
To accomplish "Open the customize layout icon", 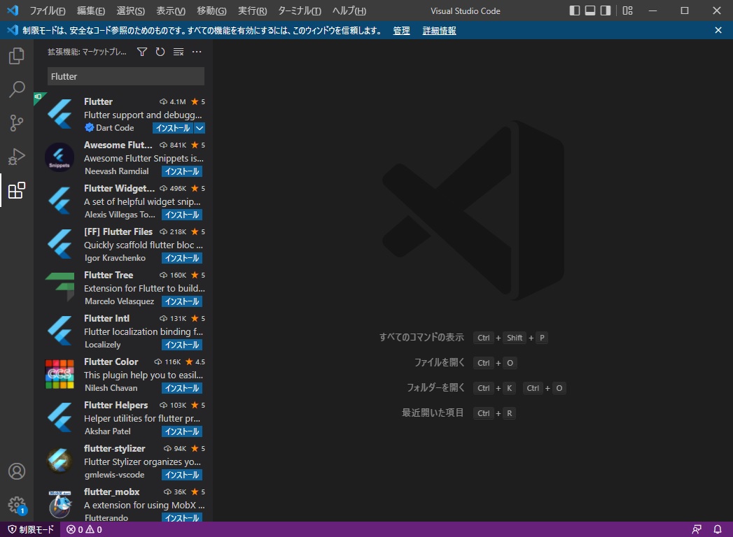I will pos(628,10).
